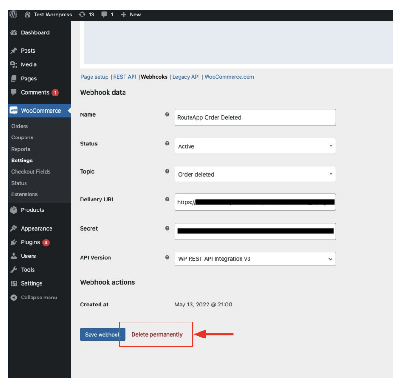This screenshot has width=399, height=386.
Task: Click the Dashboard gauge icon
Action: (x=14, y=32)
